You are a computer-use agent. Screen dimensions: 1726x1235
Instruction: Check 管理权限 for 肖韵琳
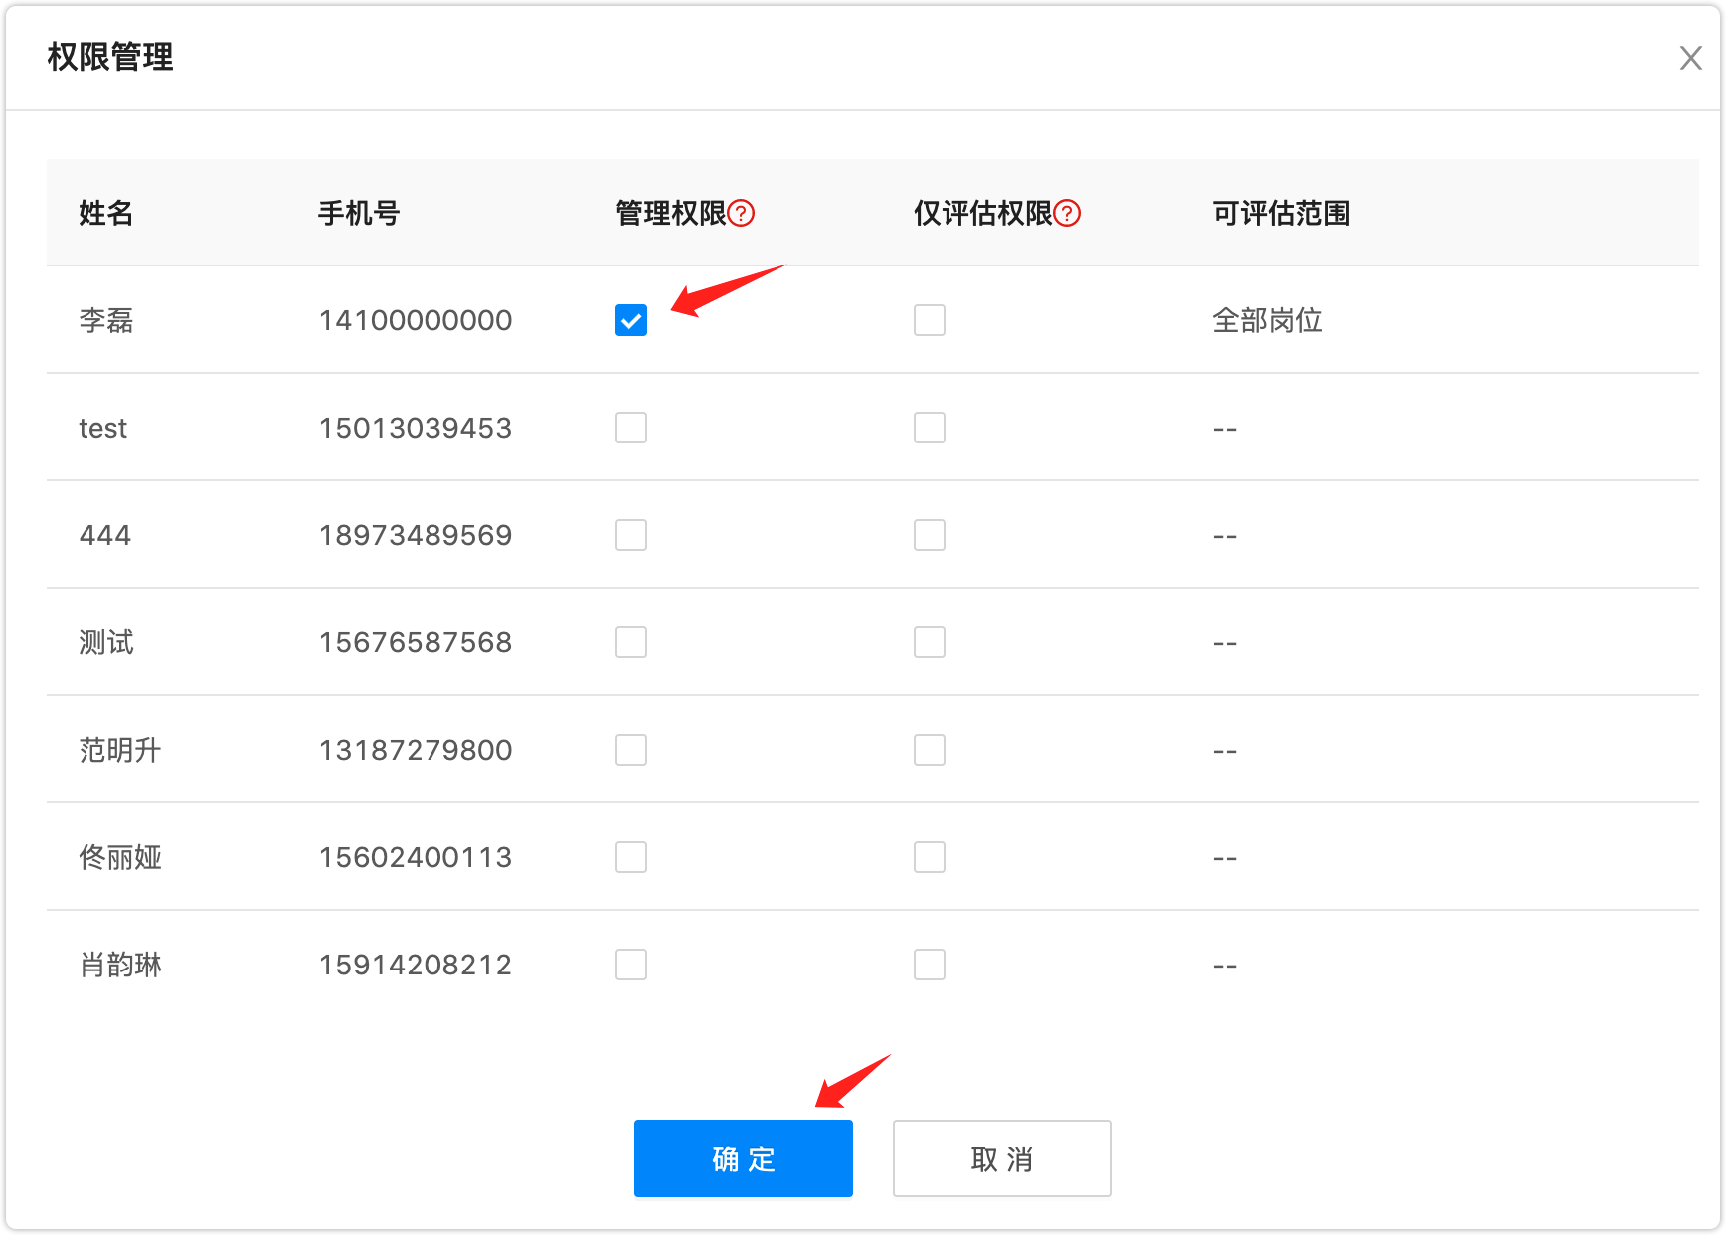tap(631, 965)
